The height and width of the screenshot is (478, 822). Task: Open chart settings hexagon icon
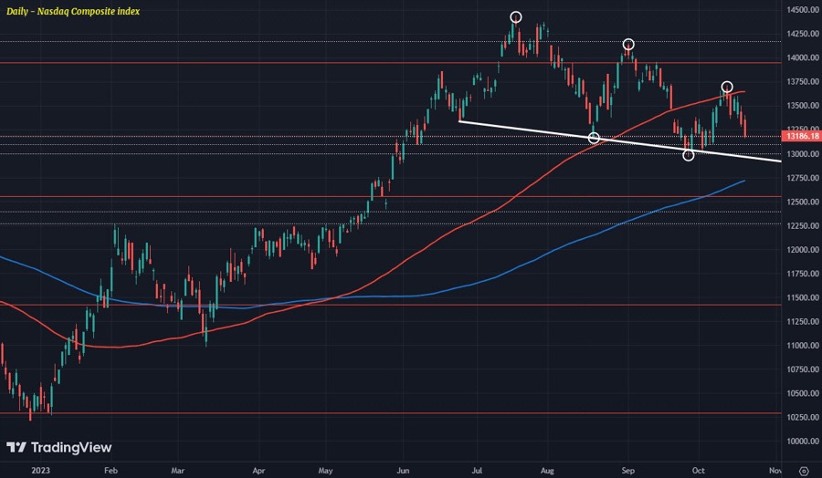coord(803,470)
